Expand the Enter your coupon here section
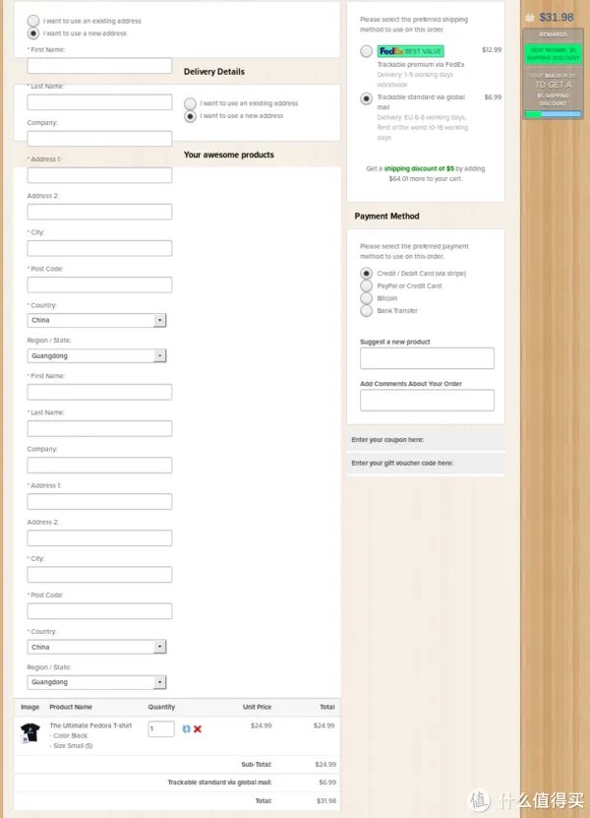Viewport: 590px width, 818px height. (426, 440)
